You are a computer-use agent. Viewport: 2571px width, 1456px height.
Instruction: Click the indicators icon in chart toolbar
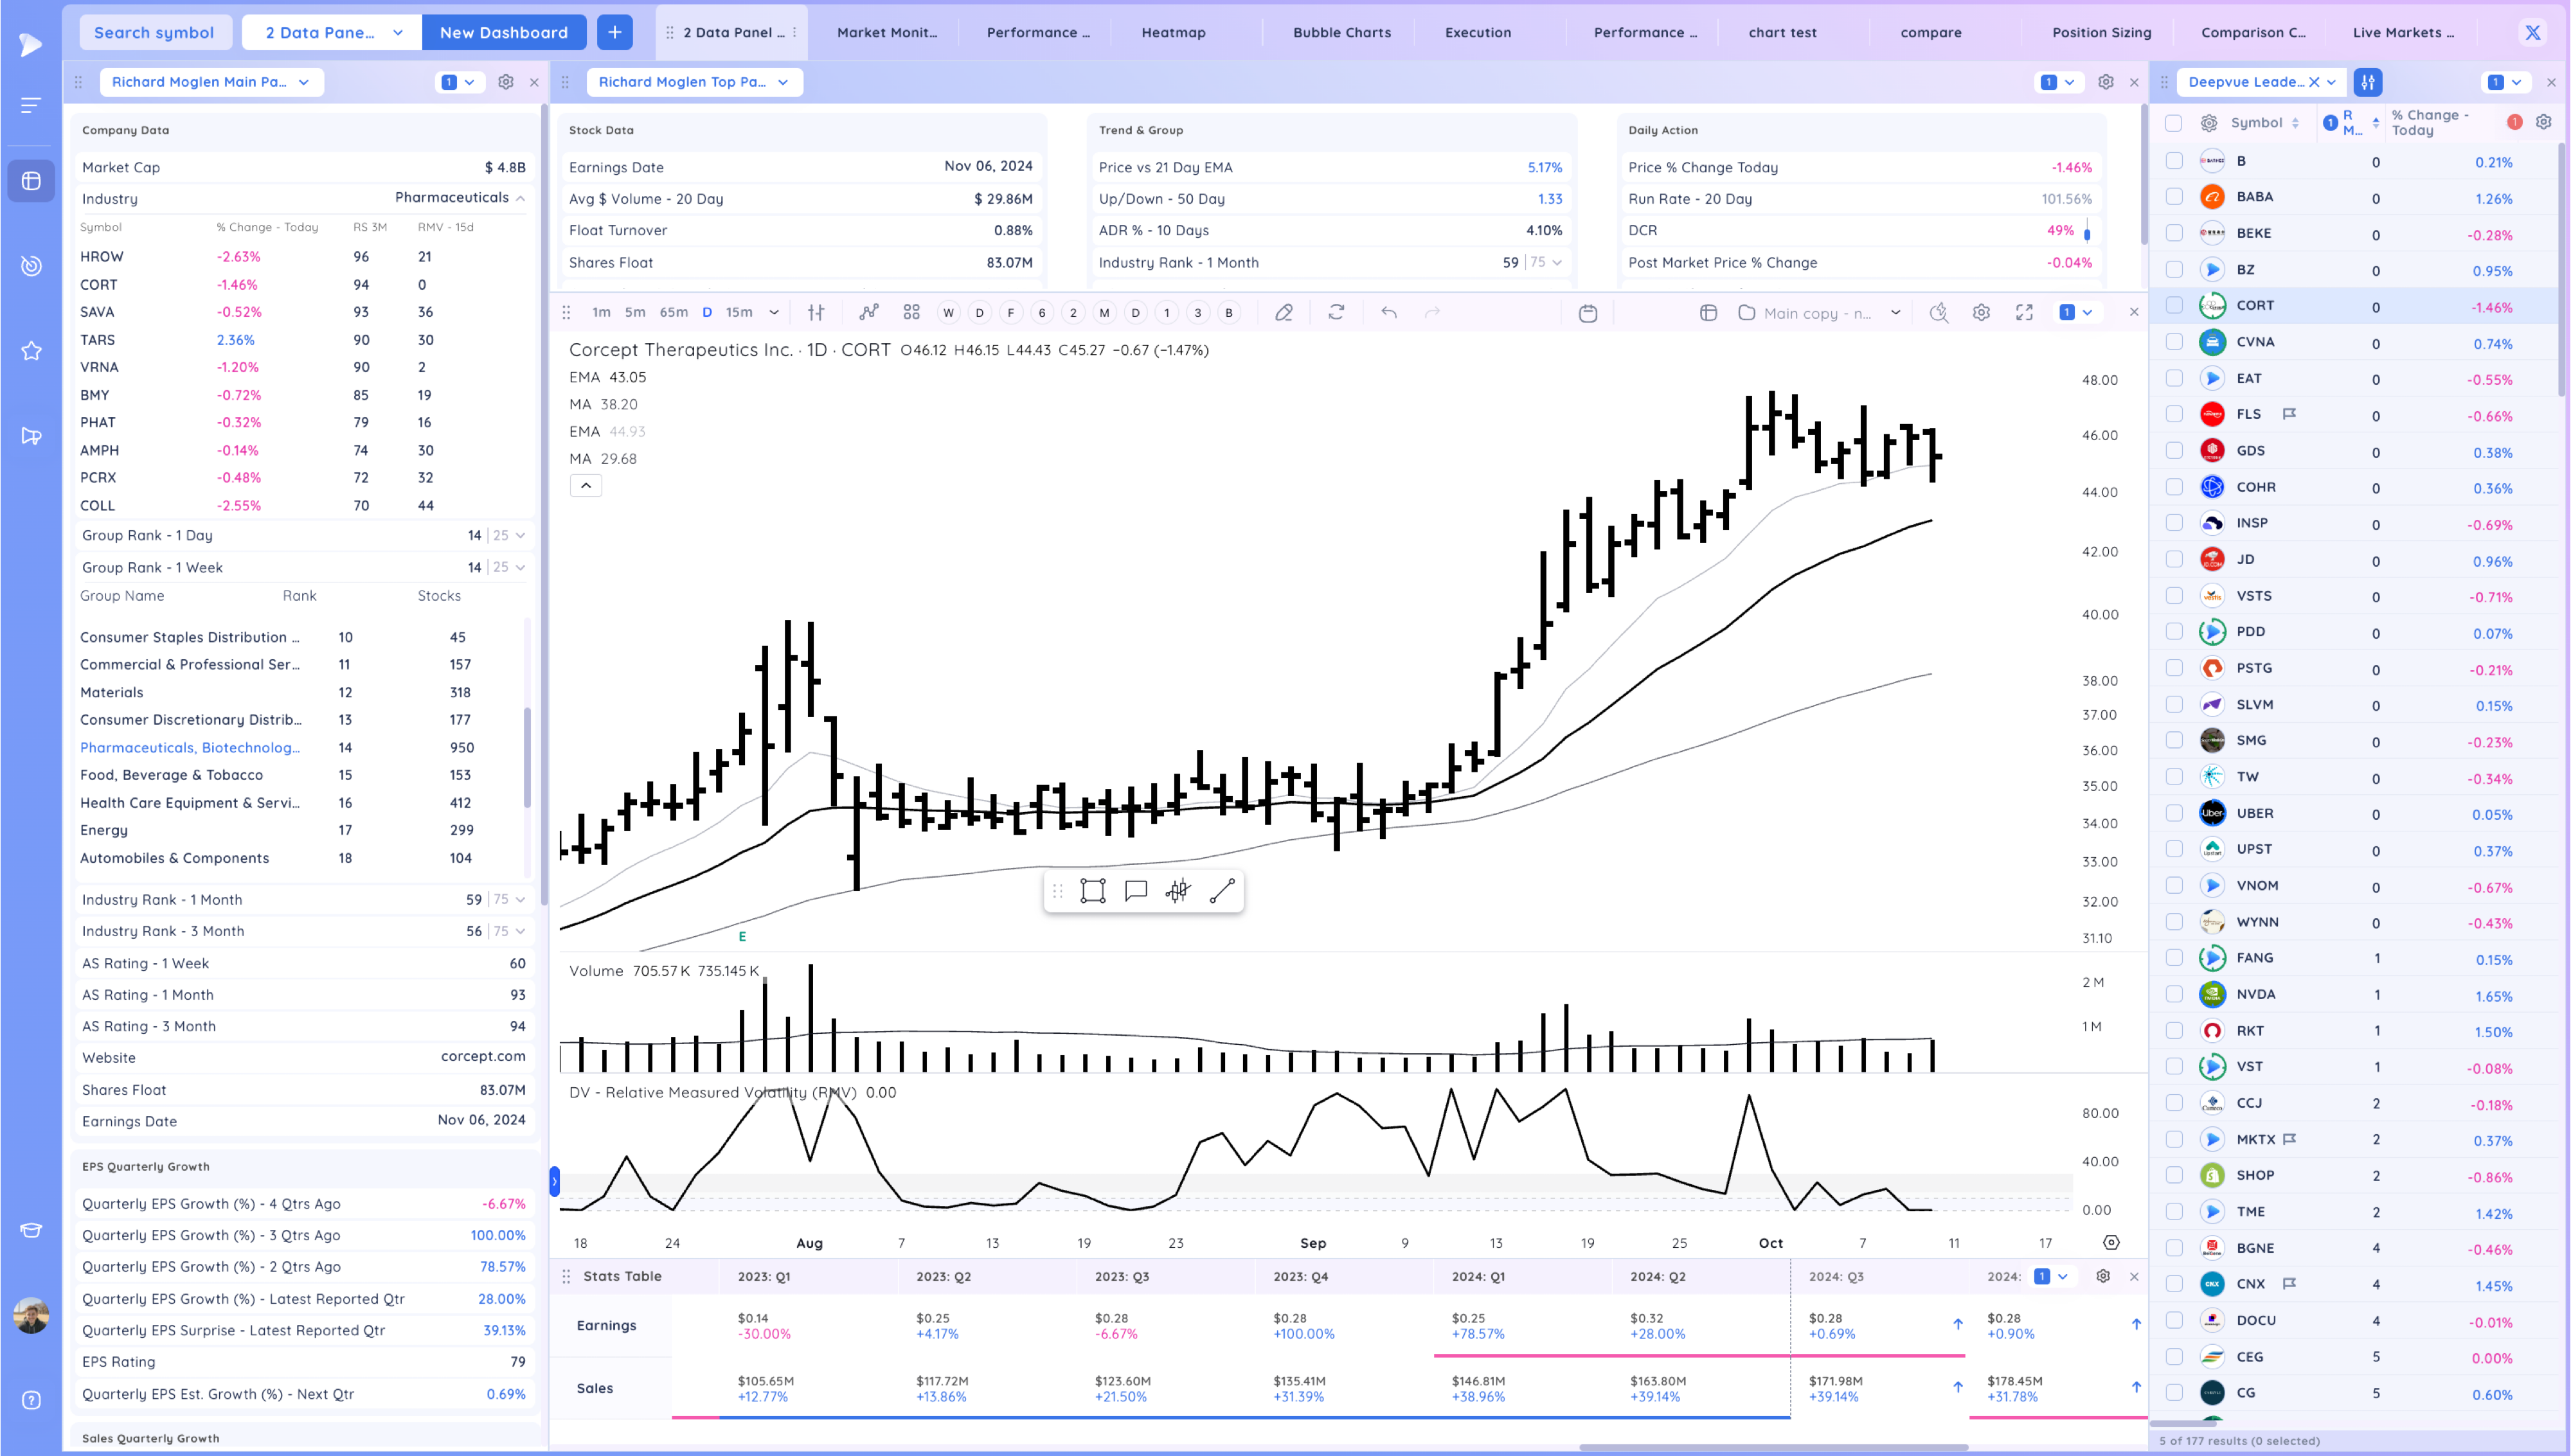(868, 312)
